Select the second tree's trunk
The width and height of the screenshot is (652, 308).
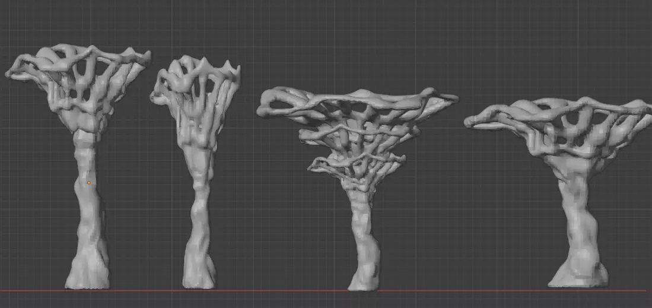pyautogui.click(x=201, y=200)
